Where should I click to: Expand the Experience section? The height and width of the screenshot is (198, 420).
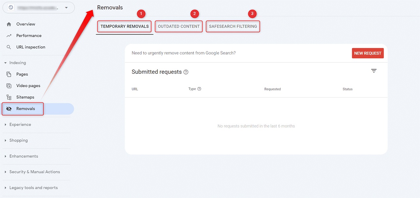point(5,125)
